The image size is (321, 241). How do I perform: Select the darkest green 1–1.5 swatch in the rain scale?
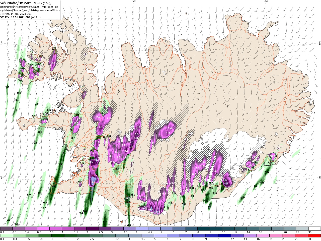tap(58, 236)
